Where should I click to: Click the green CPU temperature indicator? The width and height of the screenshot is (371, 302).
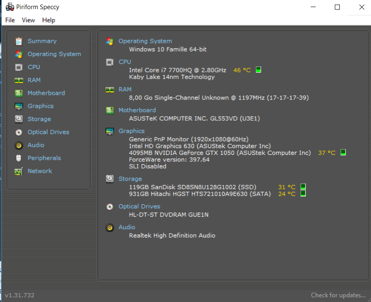[258, 70]
